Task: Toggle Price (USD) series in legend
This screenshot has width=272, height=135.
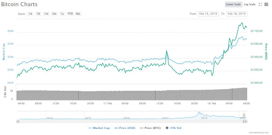Action: click(x=125, y=128)
